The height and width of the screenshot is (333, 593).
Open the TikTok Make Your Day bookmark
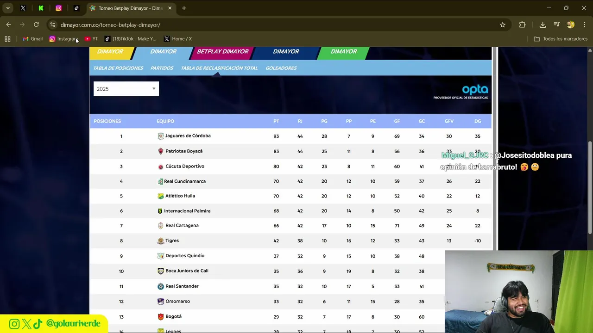tap(131, 39)
